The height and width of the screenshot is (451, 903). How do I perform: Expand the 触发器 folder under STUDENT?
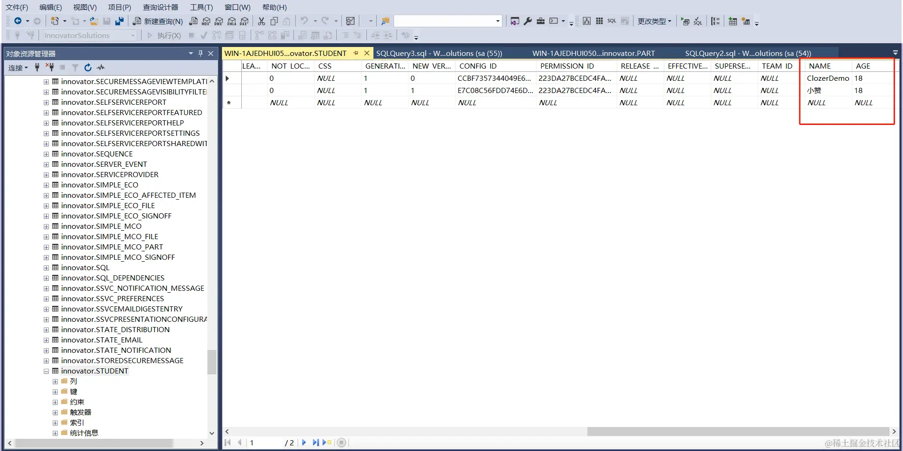[55, 412]
